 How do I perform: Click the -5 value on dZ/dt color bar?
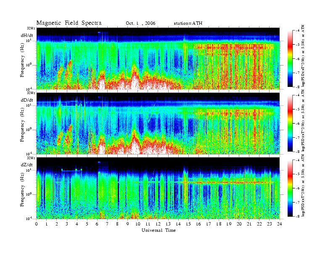(297, 174)
